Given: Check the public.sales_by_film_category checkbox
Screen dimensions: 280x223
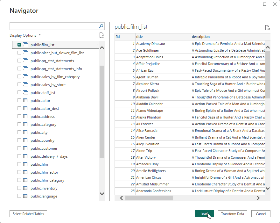Looking at the screenshot, I should point(19,76).
